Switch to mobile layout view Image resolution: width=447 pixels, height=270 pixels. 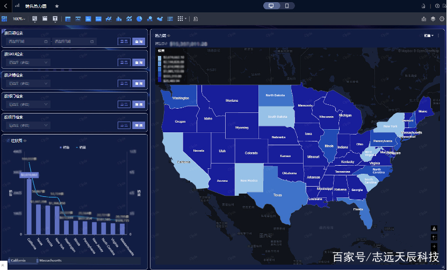tap(287, 6)
